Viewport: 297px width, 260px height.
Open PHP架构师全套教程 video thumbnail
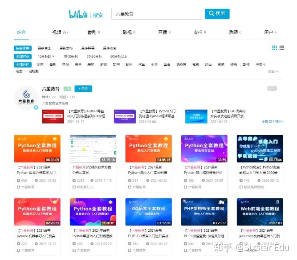204,212
